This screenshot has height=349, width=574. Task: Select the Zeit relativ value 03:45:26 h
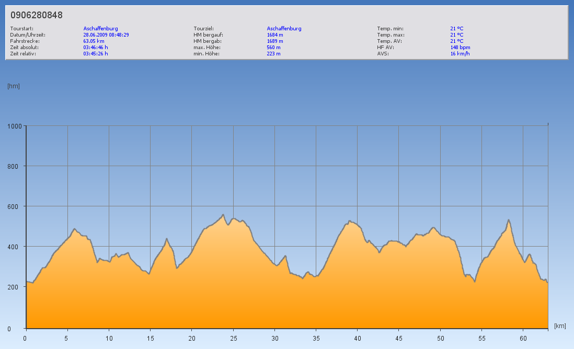tap(96, 54)
